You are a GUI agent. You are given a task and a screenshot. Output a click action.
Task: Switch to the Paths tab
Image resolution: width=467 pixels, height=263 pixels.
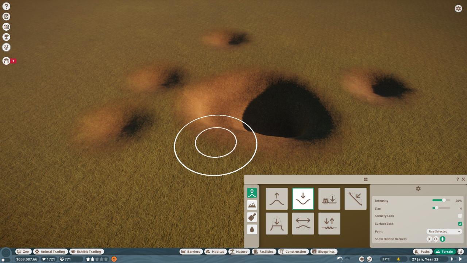click(x=422, y=252)
